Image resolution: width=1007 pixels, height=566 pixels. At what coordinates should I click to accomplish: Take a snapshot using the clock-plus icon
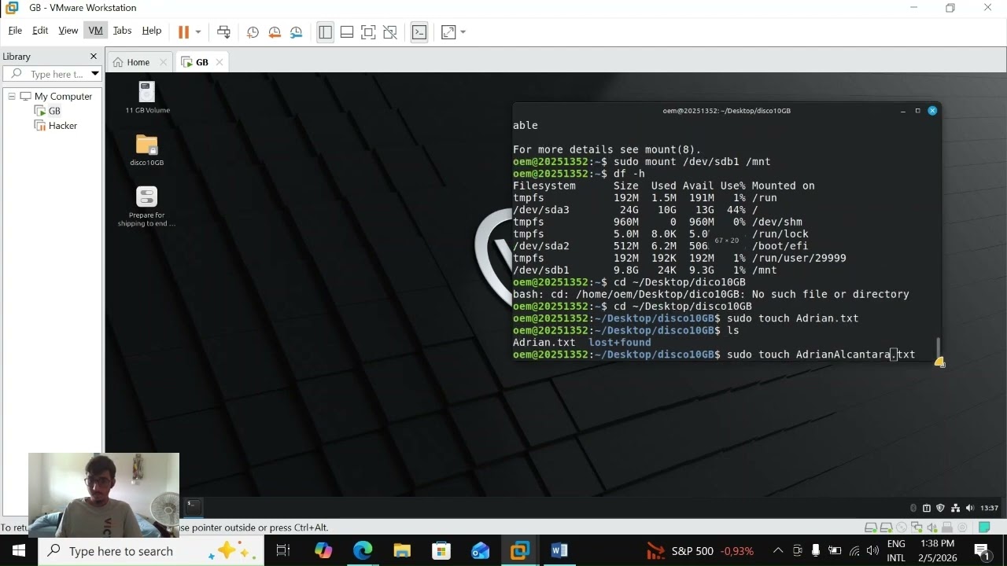(x=253, y=32)
